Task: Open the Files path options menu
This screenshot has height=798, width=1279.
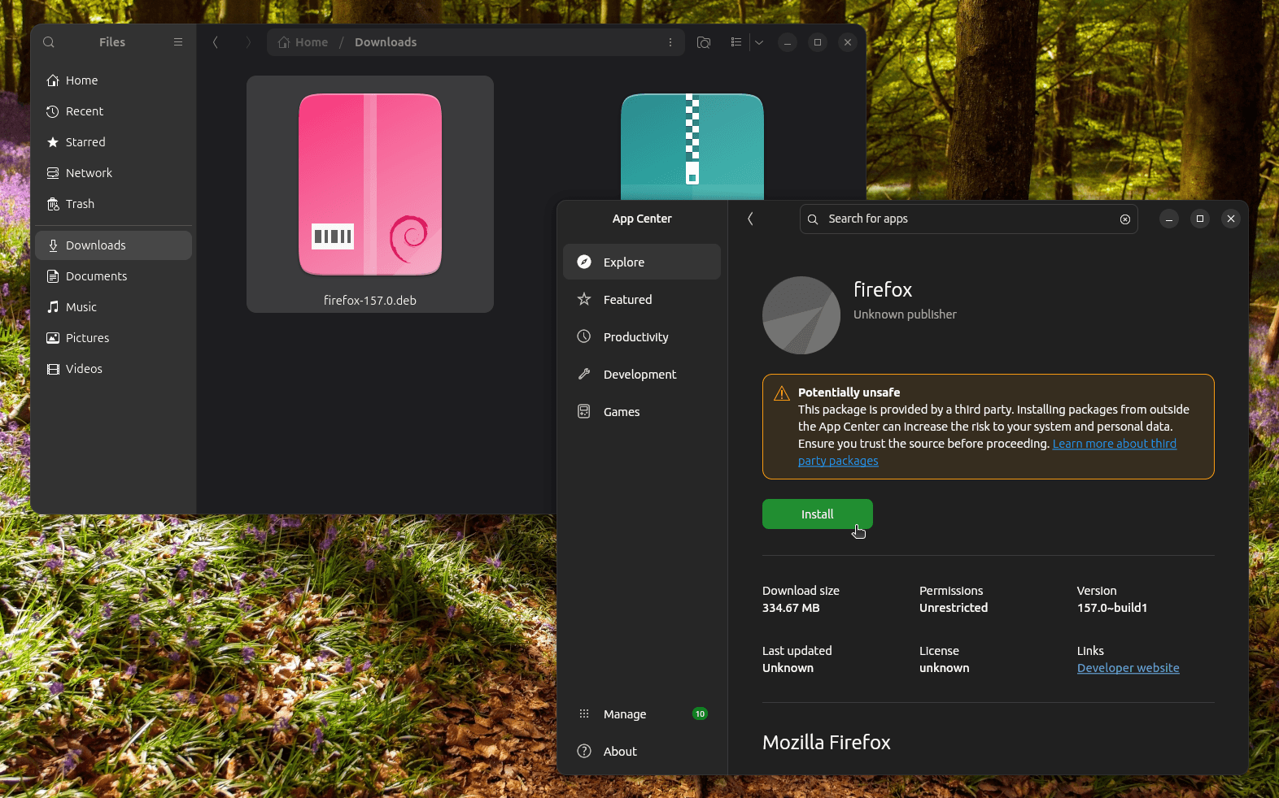Action: click(x=670, y=42)
